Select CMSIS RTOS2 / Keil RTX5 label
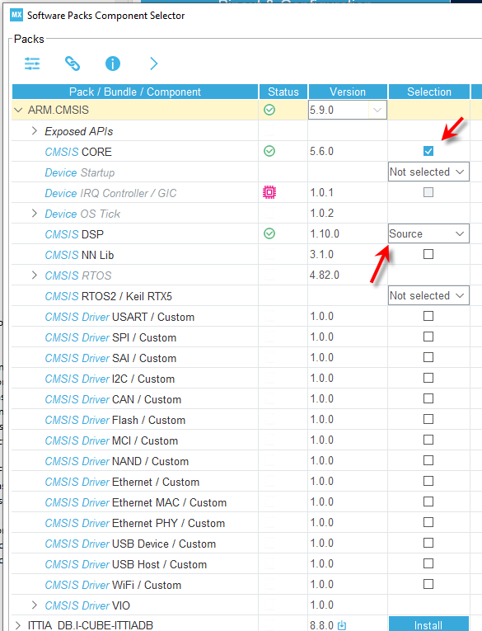Image resolution: width=482 pixels, height=631 pixels. pyautogui.click(x=108, y=297)
